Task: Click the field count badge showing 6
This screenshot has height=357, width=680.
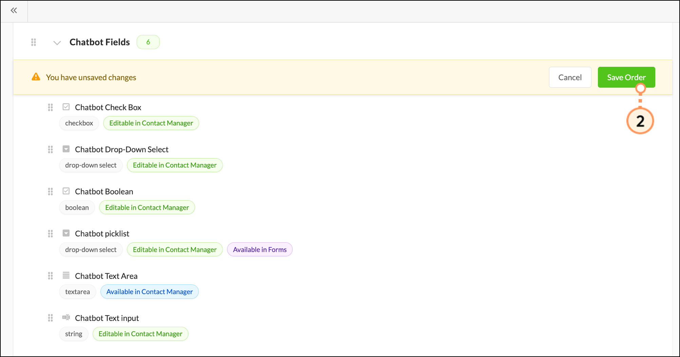Action: [x=148, y=42]
